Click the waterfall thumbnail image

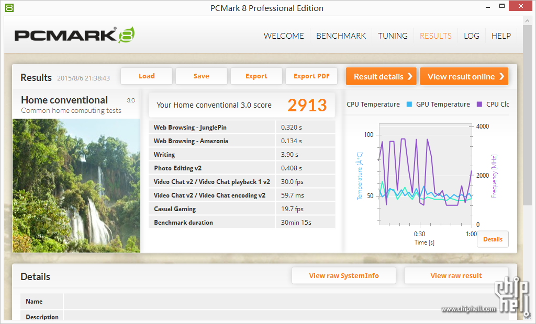click(76, 186)
